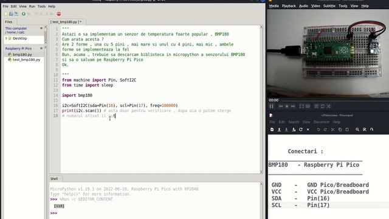Click the editor vertical scrollbar down arrow
Screen dimensions: 389x219
click(x=261, y=172)
